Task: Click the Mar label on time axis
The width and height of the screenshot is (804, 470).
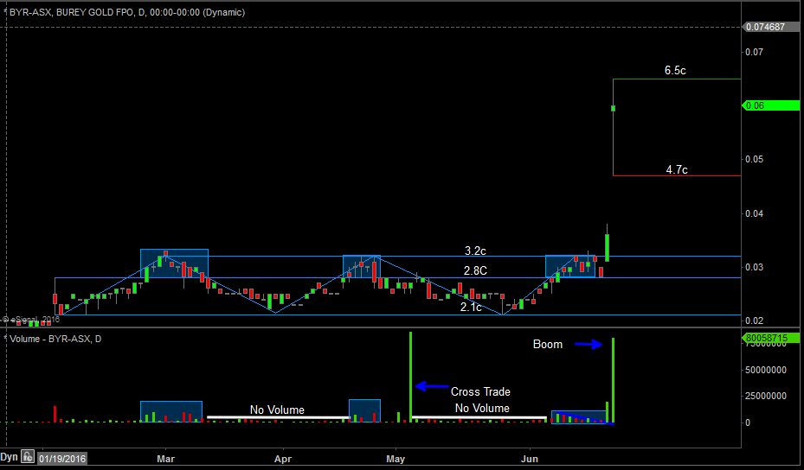Action: point(165,459)
